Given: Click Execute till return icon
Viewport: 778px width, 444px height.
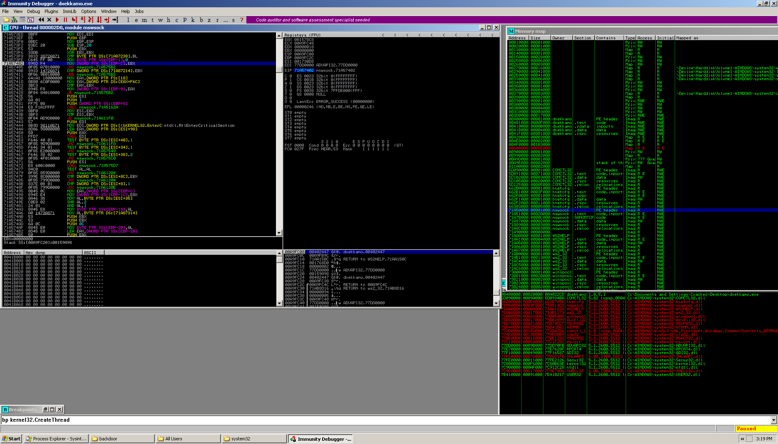Looking at the screenshot, I should click(107, 19).
